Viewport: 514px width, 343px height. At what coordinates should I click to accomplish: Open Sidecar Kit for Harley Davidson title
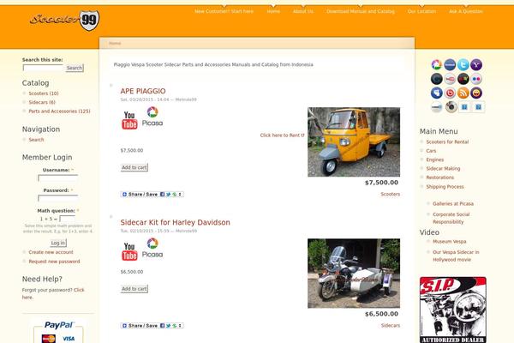point(175,222)
